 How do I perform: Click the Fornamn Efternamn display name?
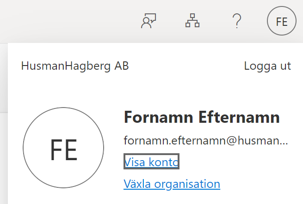coord(202,117)
